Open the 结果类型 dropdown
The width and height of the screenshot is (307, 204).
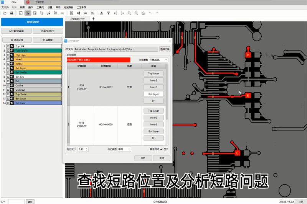tap(158, 60)
